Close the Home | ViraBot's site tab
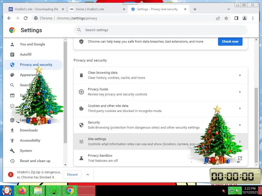The image size is (262, 196). (124, 9)
